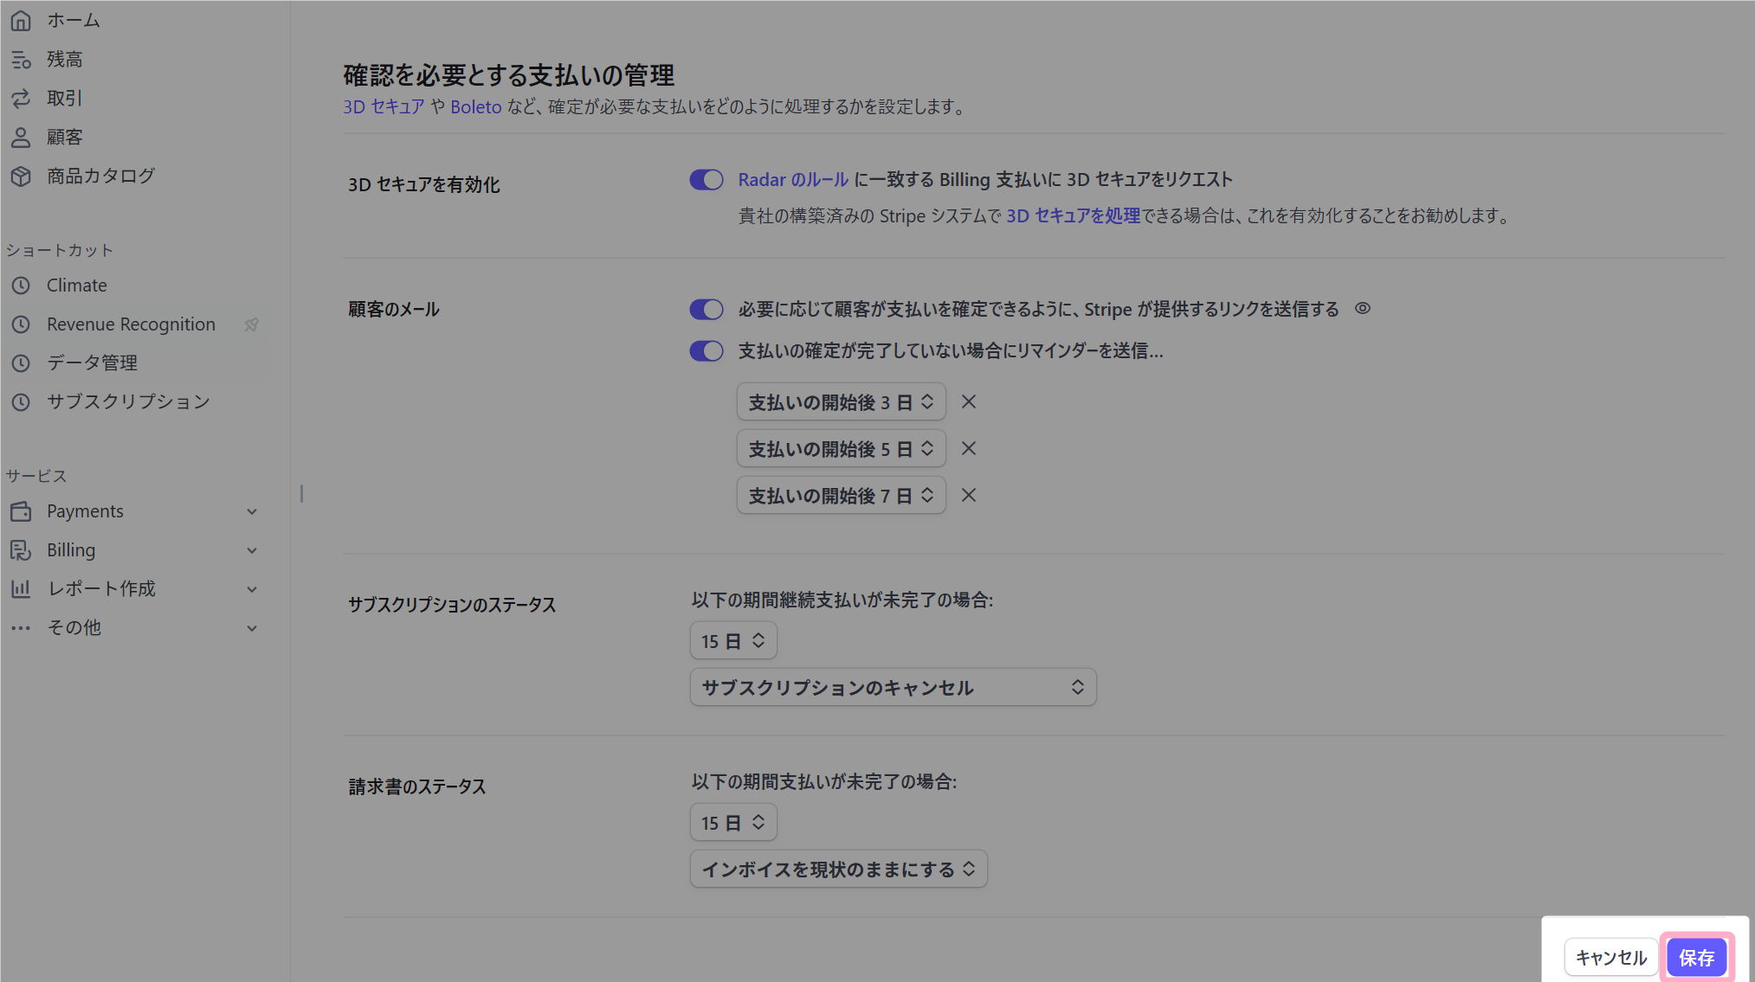Follow the 3D セキュア link in description

[x=384, y=106]
